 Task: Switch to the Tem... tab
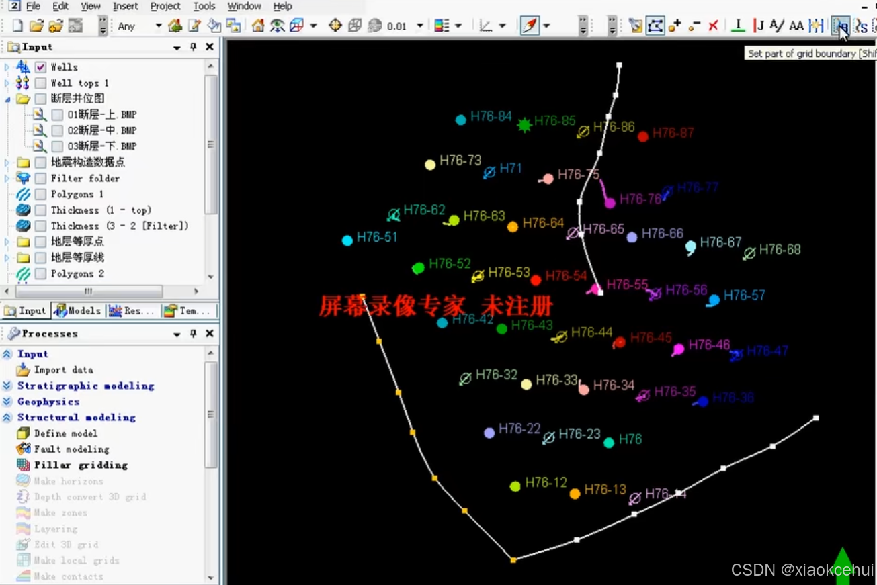[189, 310]
